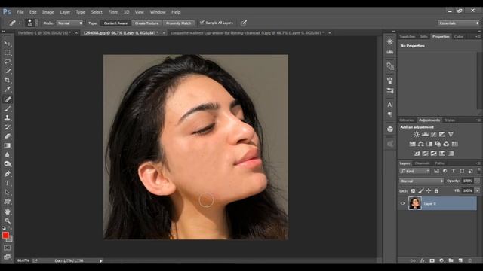The height and width of the screenshot is (271, 483).
Task: Click the red foreground color swatch
Action: point(5,235)
